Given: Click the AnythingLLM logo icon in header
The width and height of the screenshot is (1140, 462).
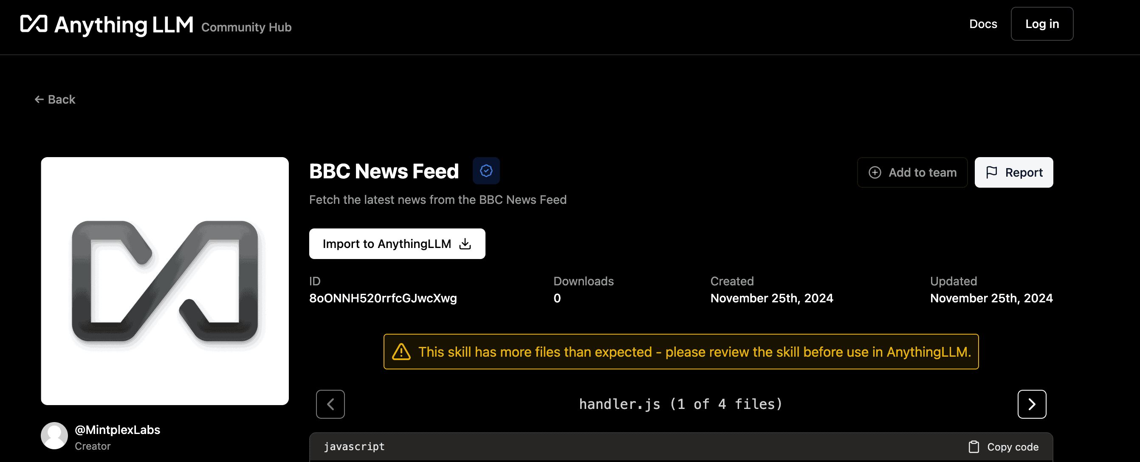Looking at the screenshot, I should pos(34,24).
